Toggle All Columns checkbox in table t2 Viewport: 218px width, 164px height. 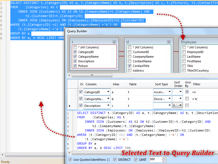(x=130, y=47)
